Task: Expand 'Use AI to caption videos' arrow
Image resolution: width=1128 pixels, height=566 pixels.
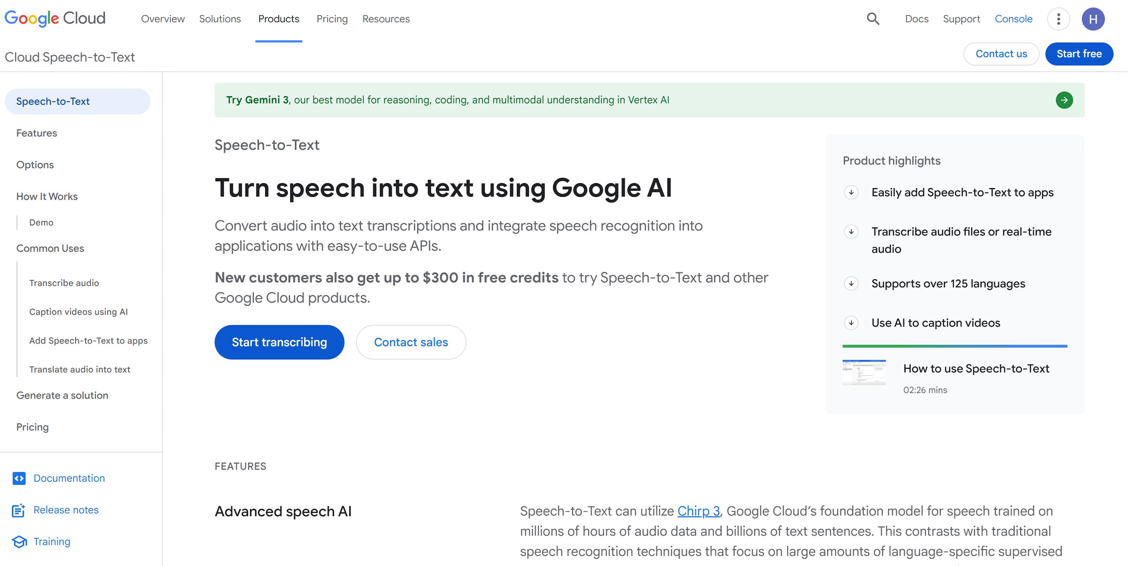Action: 851,323
